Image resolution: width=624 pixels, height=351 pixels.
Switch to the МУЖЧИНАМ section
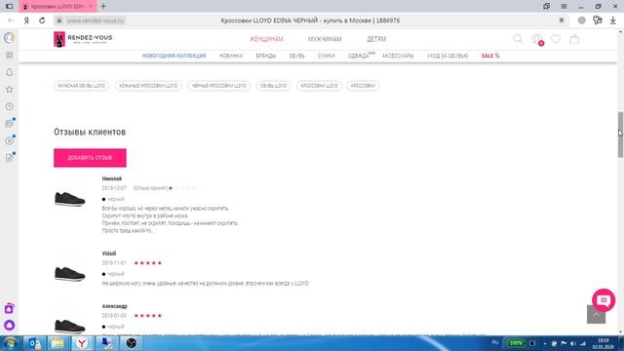coord(325,39)
